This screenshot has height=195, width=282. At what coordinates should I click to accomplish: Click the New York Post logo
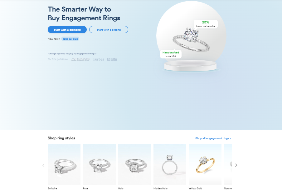(80, 59)
